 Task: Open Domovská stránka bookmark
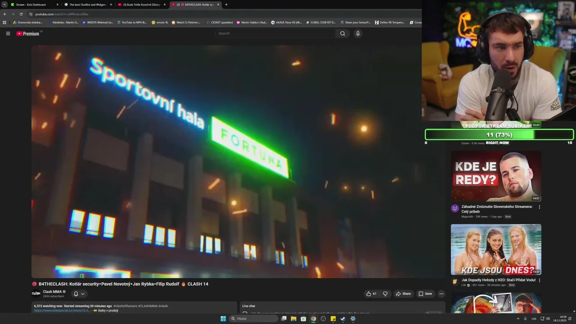pyautogui.click(x=27, y=22)
